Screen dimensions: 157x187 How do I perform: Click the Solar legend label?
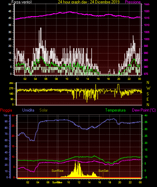point(43,110)
